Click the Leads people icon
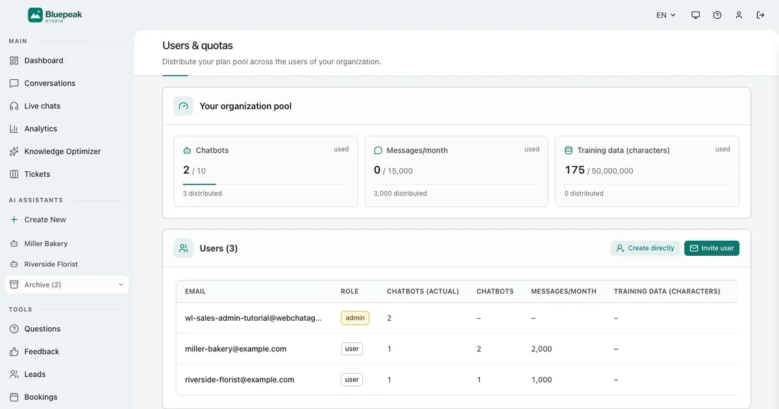This screenshot has width=779, height=409. pos(14,374)
